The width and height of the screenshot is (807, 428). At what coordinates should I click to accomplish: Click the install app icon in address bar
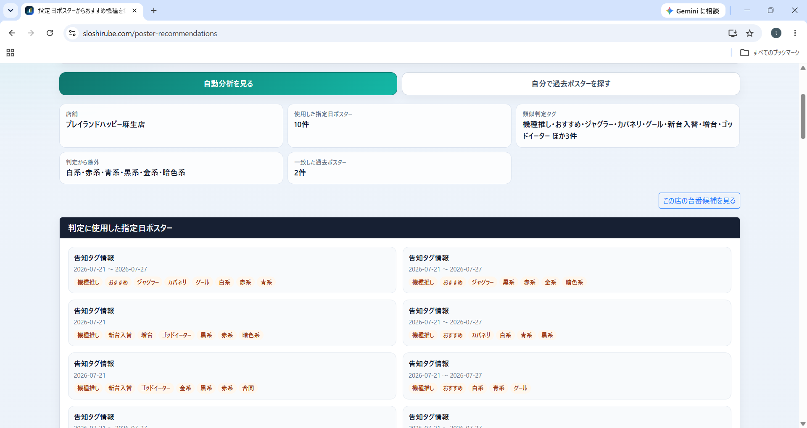pos(733,33)
